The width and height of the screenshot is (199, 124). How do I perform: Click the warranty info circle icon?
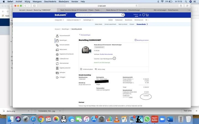pos(114,58)
